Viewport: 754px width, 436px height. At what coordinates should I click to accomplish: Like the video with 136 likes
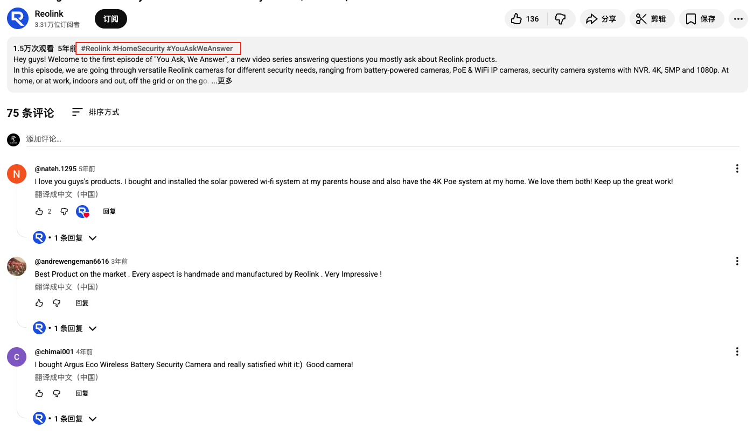point(526,19)
